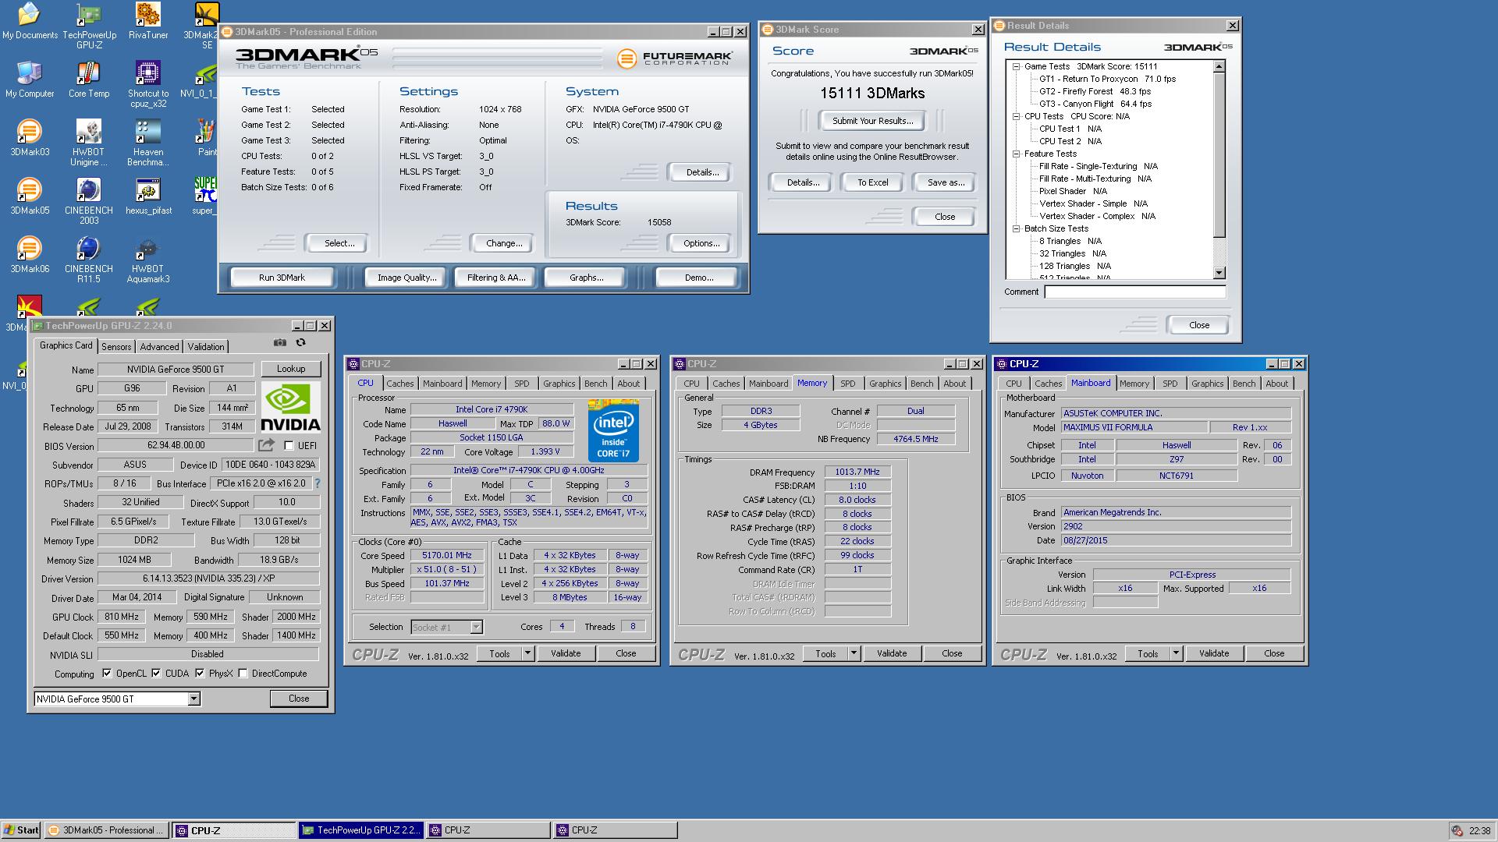Open My Computer desktop icon
The height and width of the screenshot is (842, 1498).
tap(30, 80)
